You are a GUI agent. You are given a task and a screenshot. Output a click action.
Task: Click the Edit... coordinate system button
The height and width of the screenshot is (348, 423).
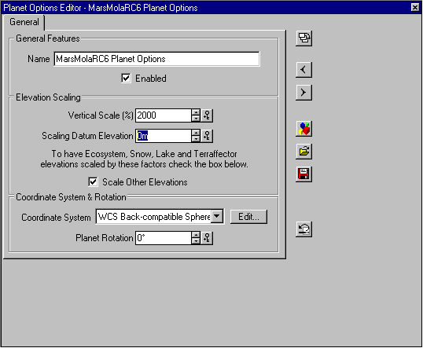coord(248,217)
